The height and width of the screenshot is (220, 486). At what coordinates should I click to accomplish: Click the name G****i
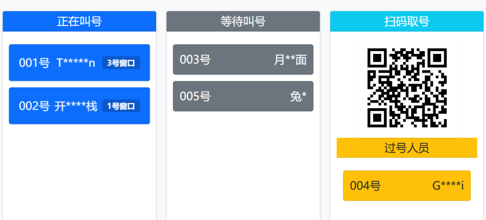coord(448,186)
